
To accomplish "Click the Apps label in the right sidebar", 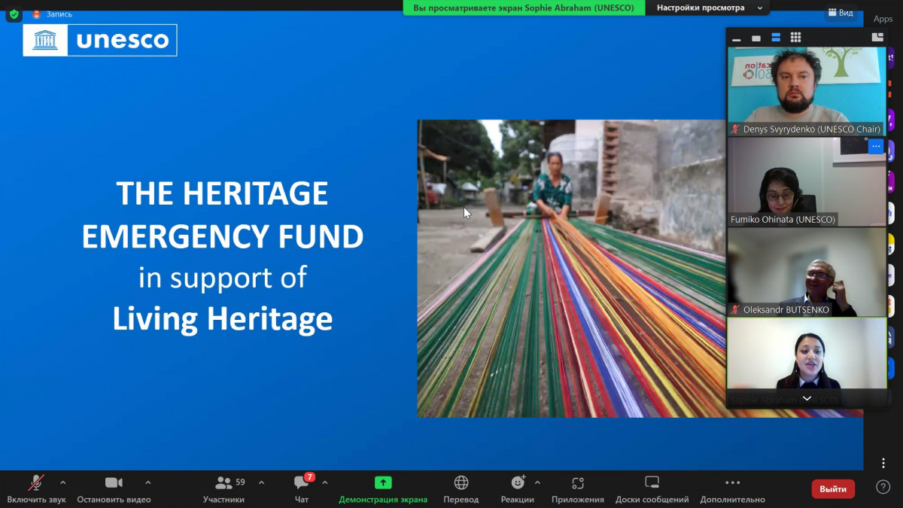I will click(x=883, y=19).
